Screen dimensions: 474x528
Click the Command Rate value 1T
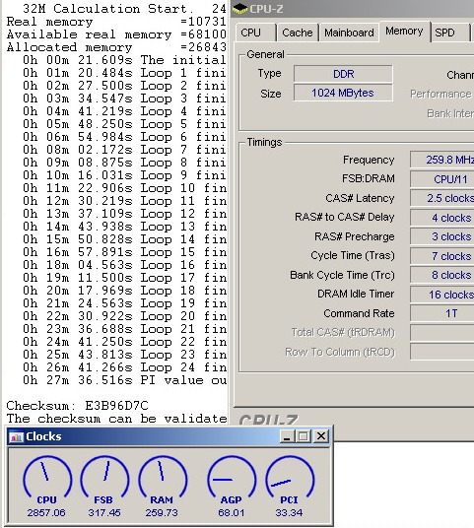tap(442, 313)
